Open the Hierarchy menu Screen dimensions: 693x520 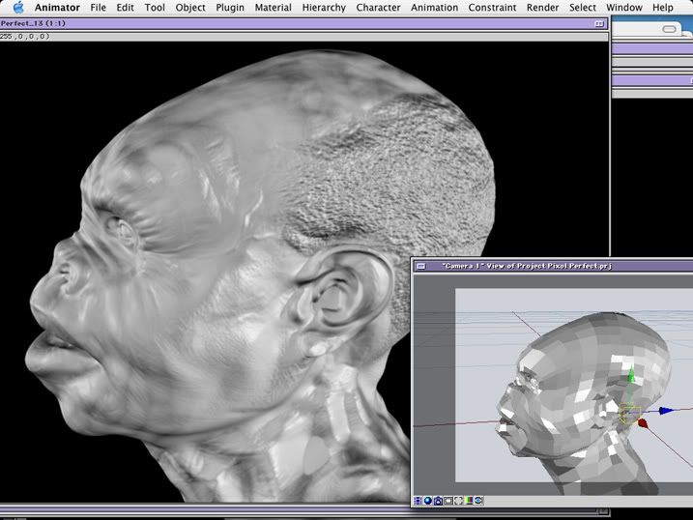324,8
